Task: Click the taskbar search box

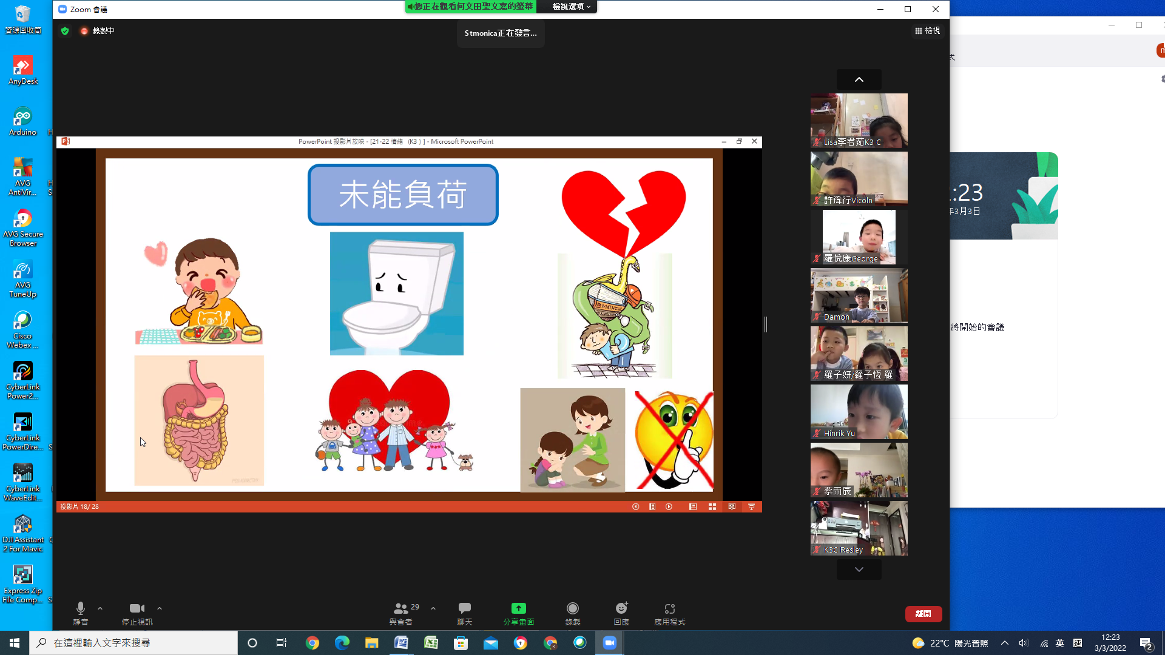Action: [133, 643]
